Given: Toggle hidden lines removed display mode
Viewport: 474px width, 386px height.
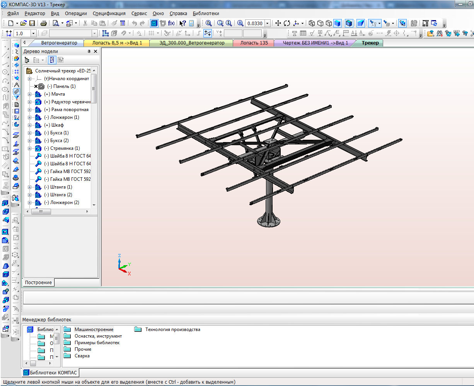Looking at the screenshot, I should pos(320,23).
